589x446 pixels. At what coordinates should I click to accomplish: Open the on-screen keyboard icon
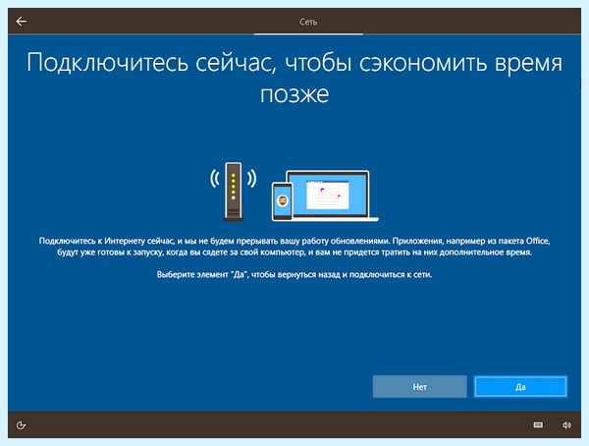pos(538,425)
